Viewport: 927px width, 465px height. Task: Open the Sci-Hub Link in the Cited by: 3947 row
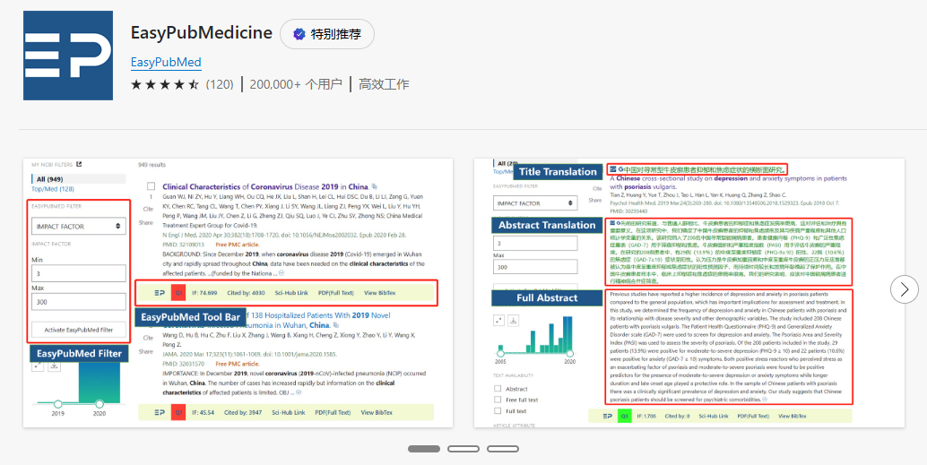(289, 412)
